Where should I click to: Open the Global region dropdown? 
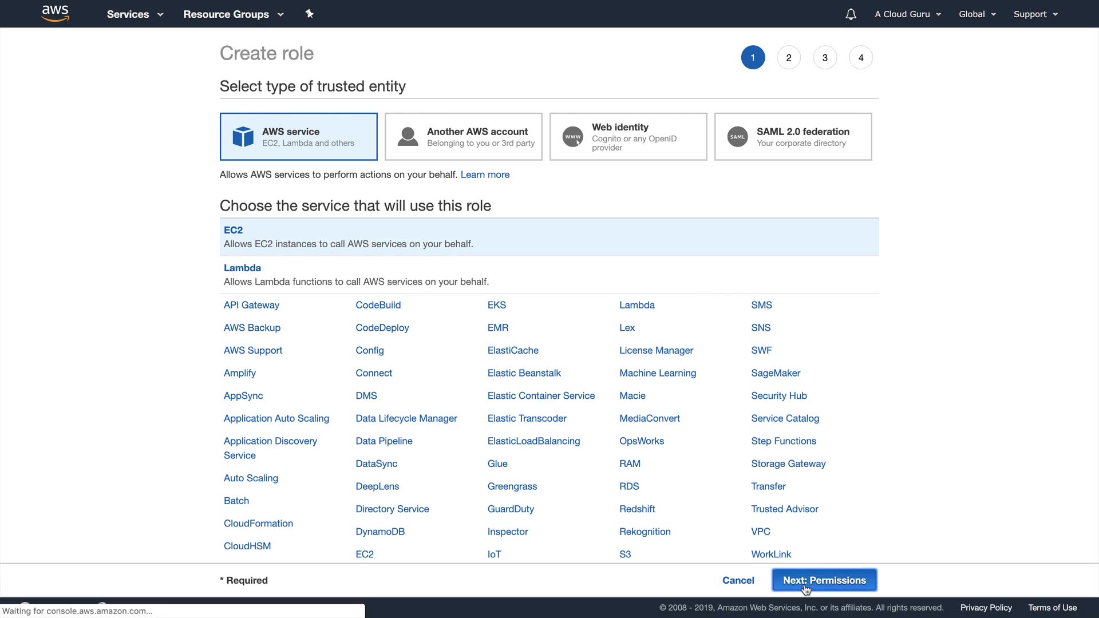977,14
